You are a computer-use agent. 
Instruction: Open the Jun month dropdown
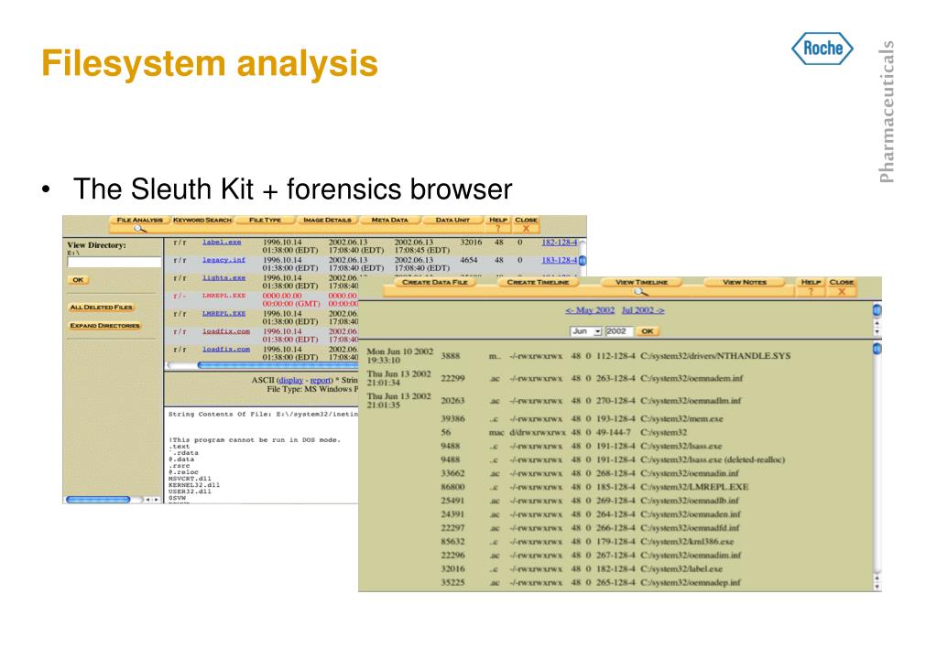[x=585, y=331]
